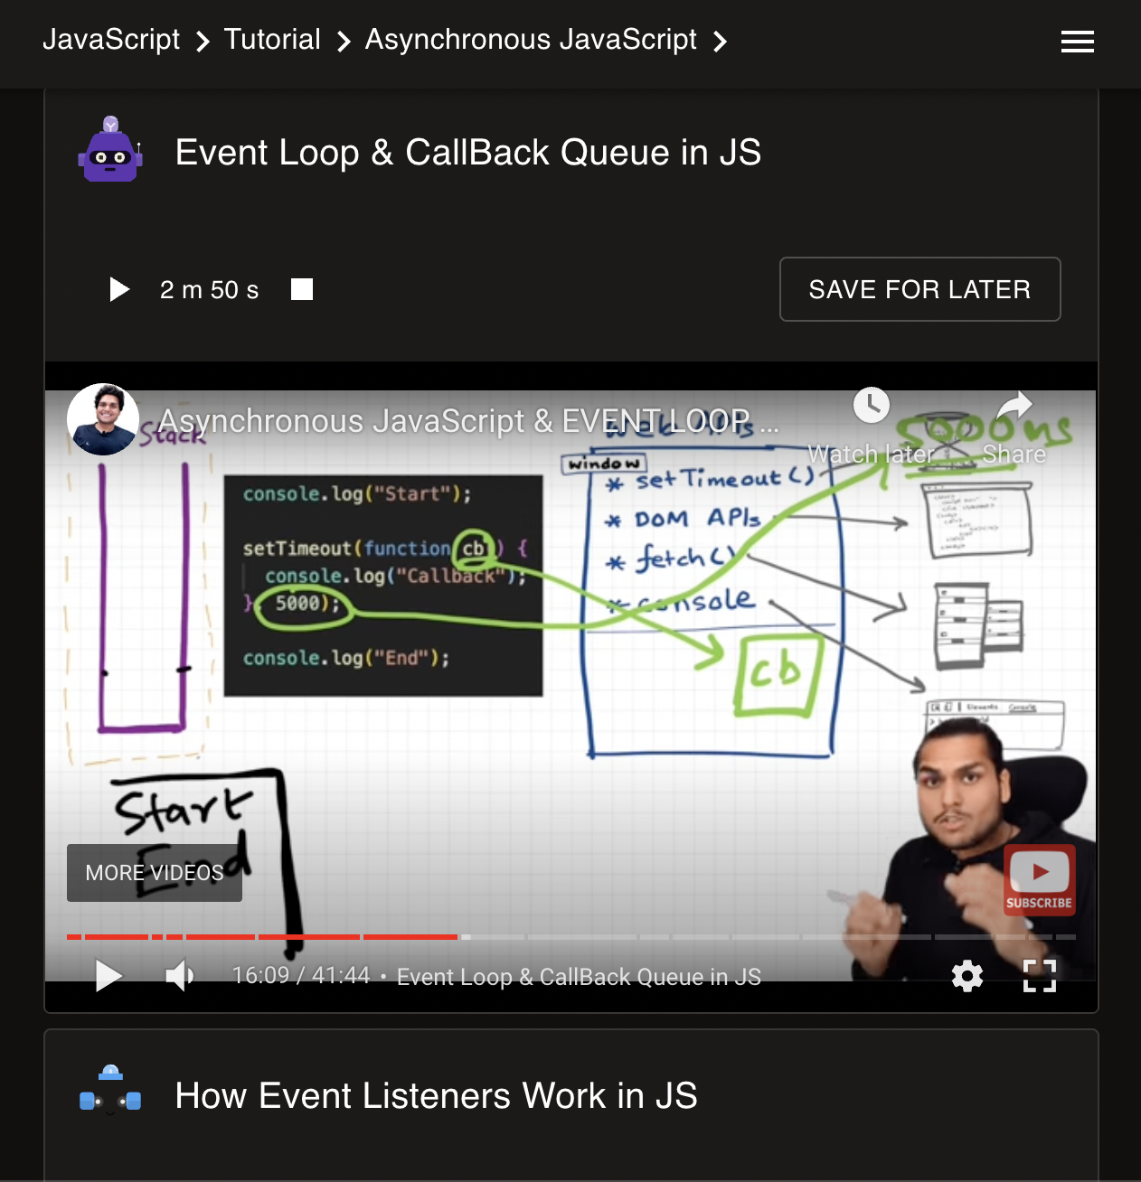The image size is (1141, 1182).
Task: Play the YouTube video
Action: 108,976
